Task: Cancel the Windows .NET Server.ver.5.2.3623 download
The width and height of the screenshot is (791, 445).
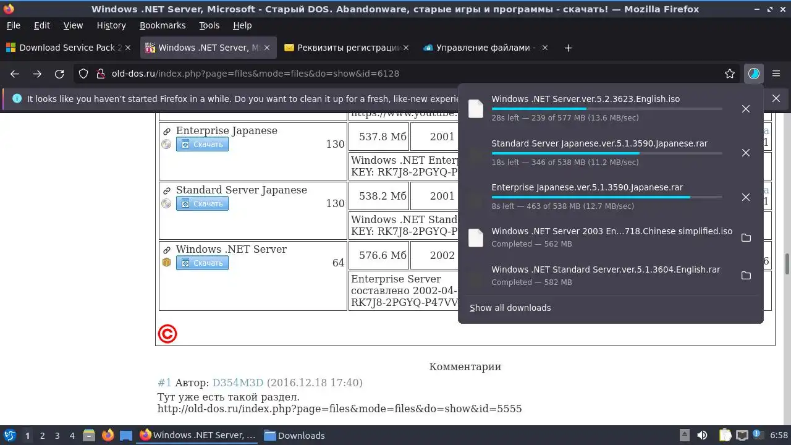Action: tap(746, 108)
